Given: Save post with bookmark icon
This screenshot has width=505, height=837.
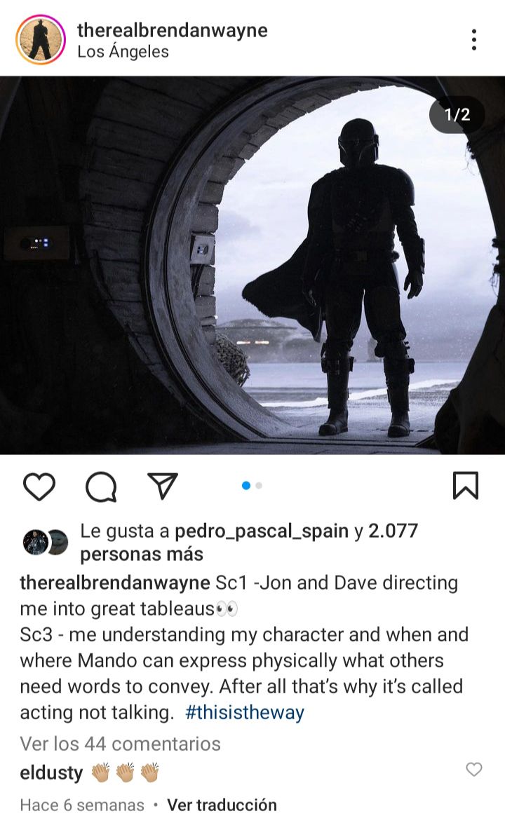Looking at the screenshot, I should (x=466, y=486).
